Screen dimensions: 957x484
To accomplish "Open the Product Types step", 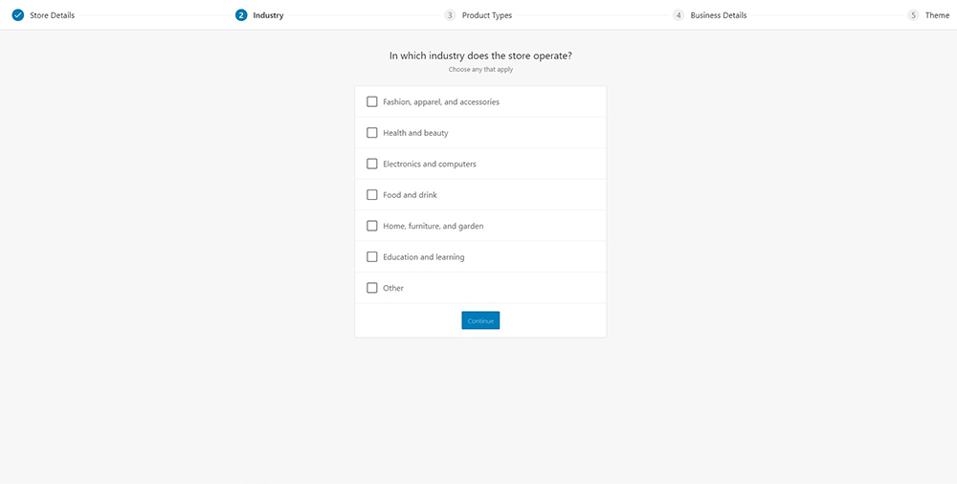I will coord(487,15).
